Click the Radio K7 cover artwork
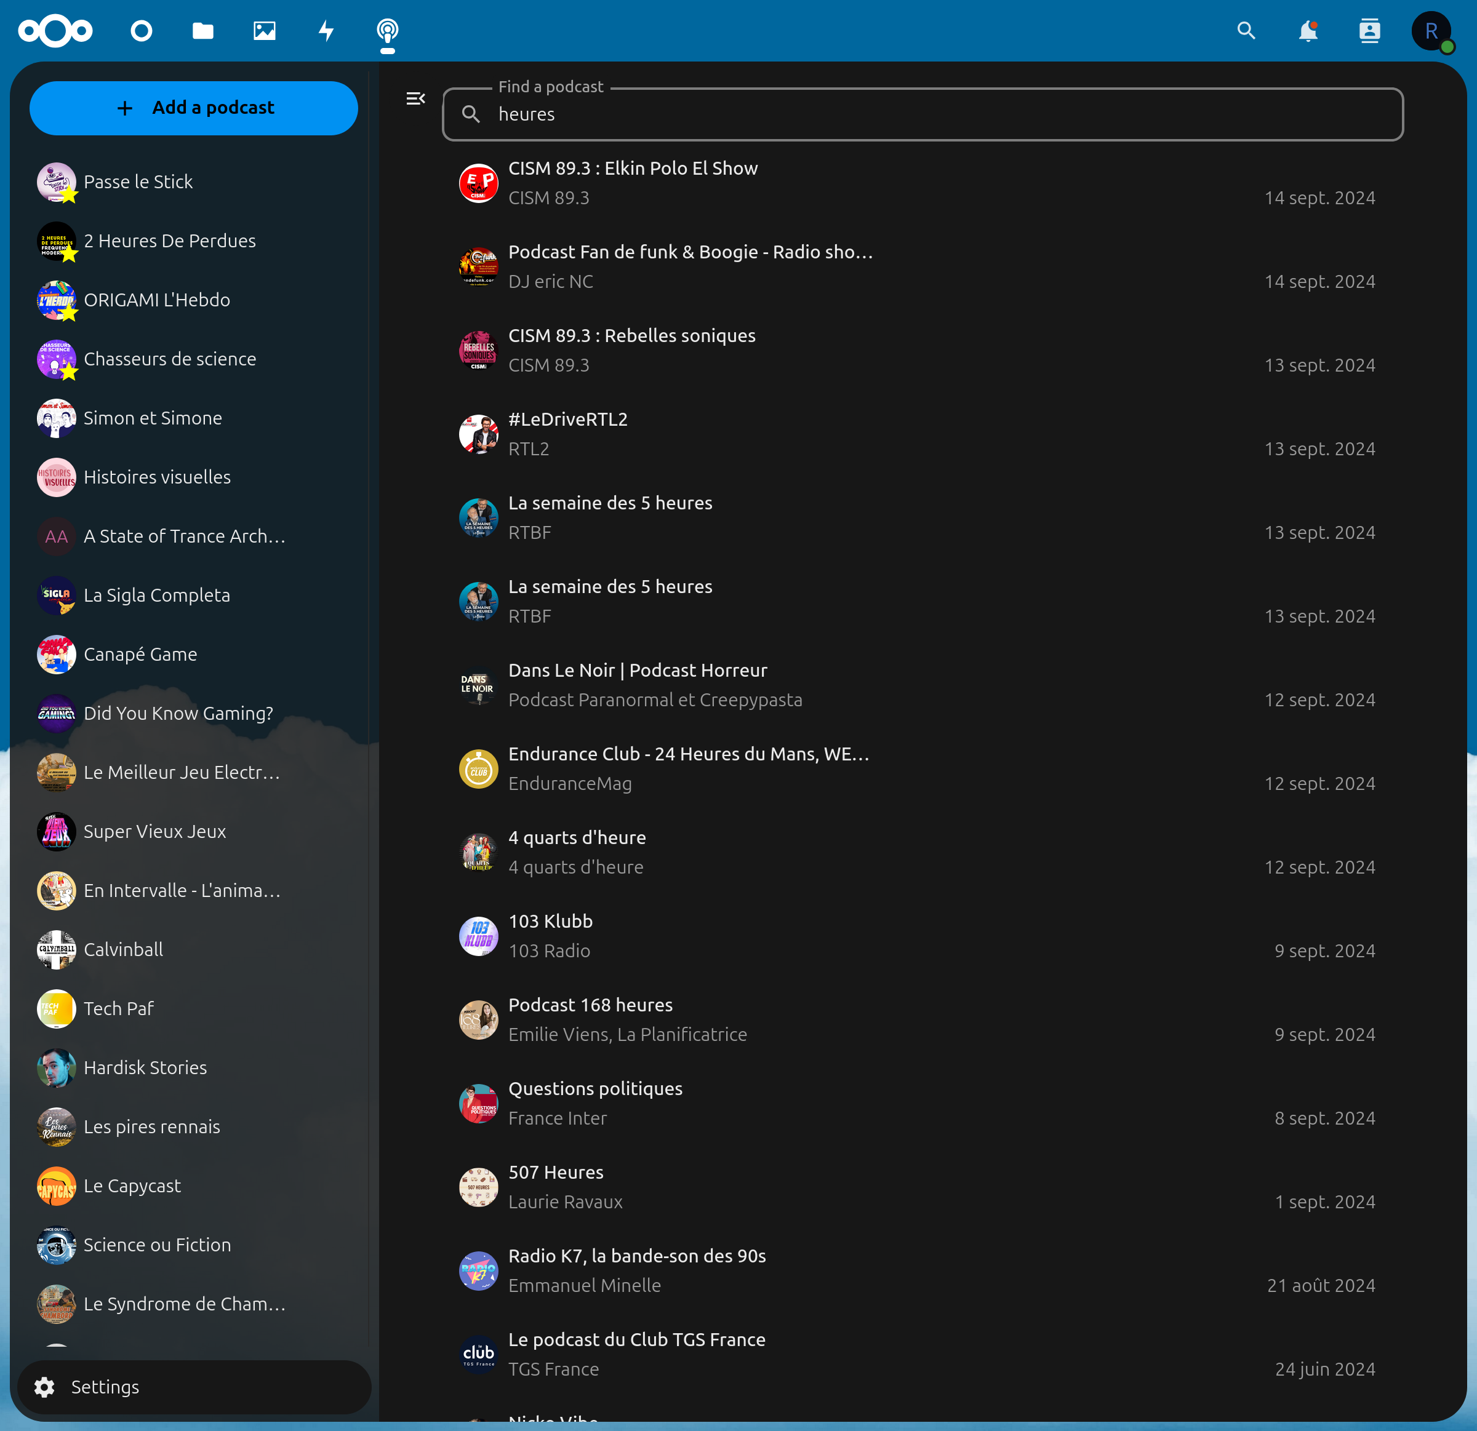This screenshot has height=1431, width=1477. [479, 1270]
